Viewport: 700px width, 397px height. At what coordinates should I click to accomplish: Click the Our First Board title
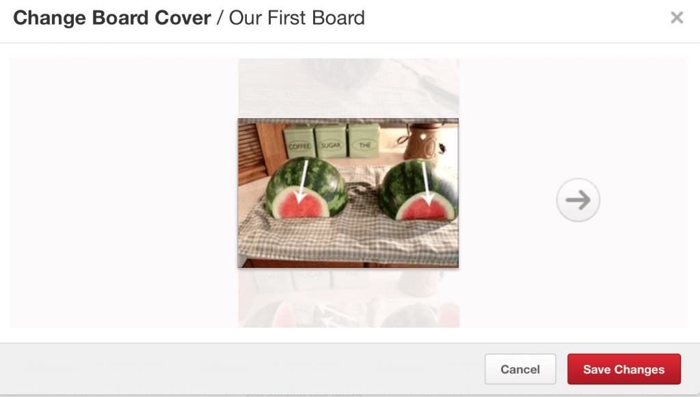pos(297,18)
